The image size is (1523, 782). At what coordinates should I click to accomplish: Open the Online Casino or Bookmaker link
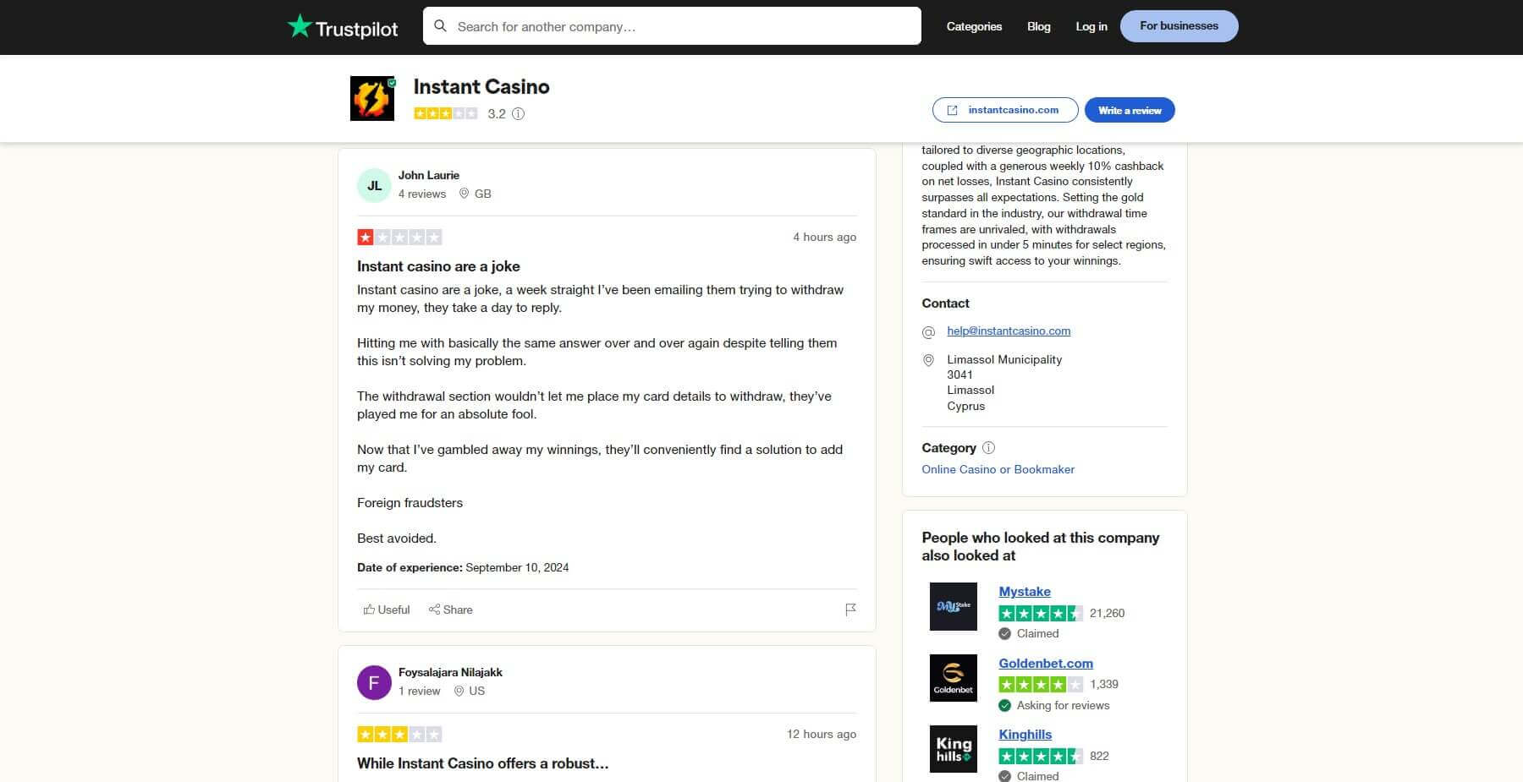tap(997, 469)
